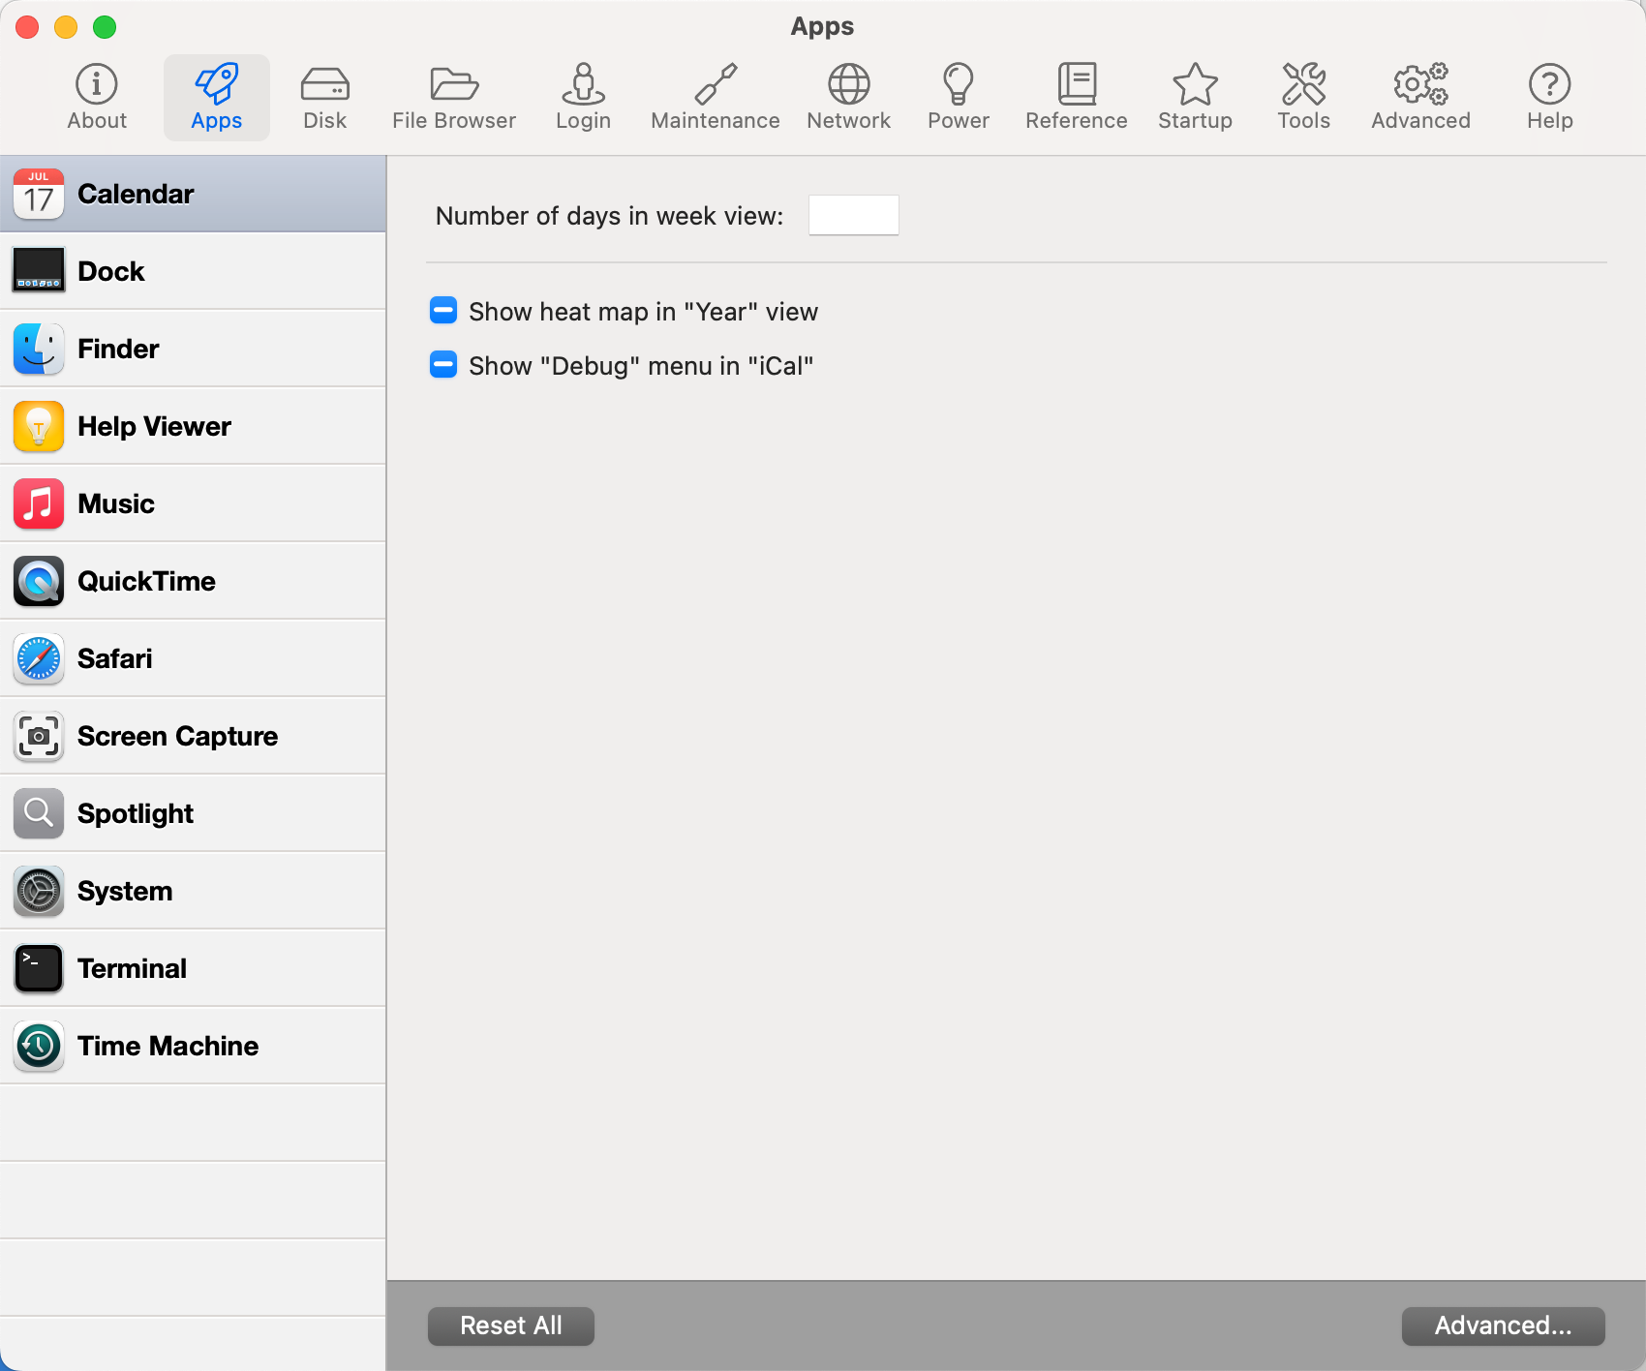The width and height of the screenshot is (1646, 1371).
Task: Open the Startup settings star icon
Action: pyautogui.click(x=1195, y=96)
